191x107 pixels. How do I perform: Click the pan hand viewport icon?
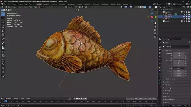point(155,26)
